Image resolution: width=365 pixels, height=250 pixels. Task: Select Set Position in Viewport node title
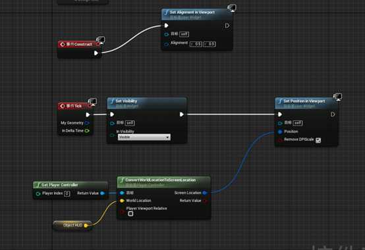click(304, 101)
